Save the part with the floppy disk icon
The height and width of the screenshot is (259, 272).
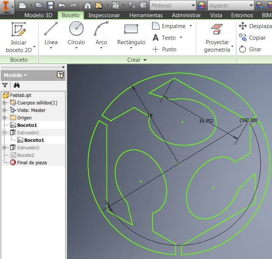click(x=51, y=5)
